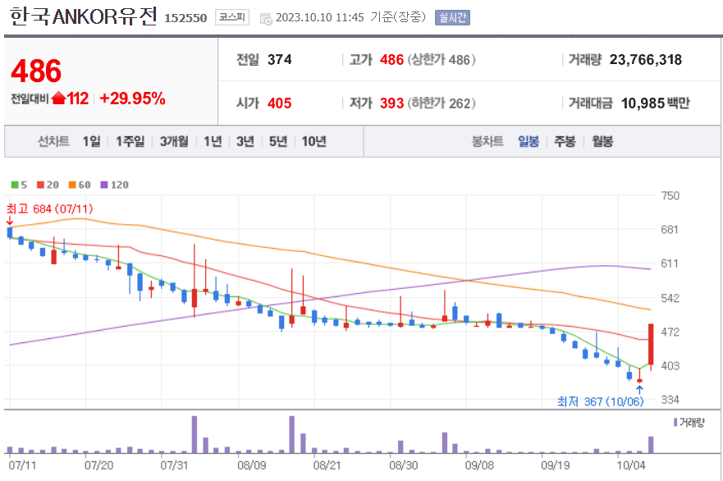Image resolution: width=723 pixels, height=481 pixels.
Task: Click the 08/21 date axis label
Action: tap(327, 465)
